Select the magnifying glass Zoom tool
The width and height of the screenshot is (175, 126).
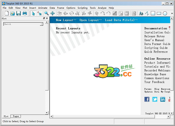click(46, 13)
